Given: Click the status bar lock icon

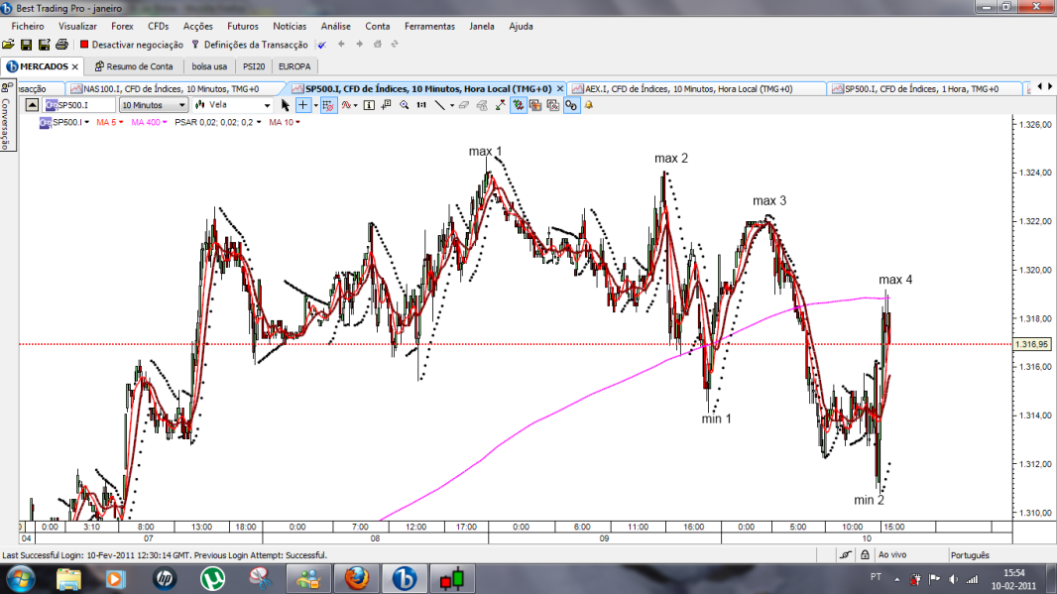Looking at the screenshot, I should [865, 555].
